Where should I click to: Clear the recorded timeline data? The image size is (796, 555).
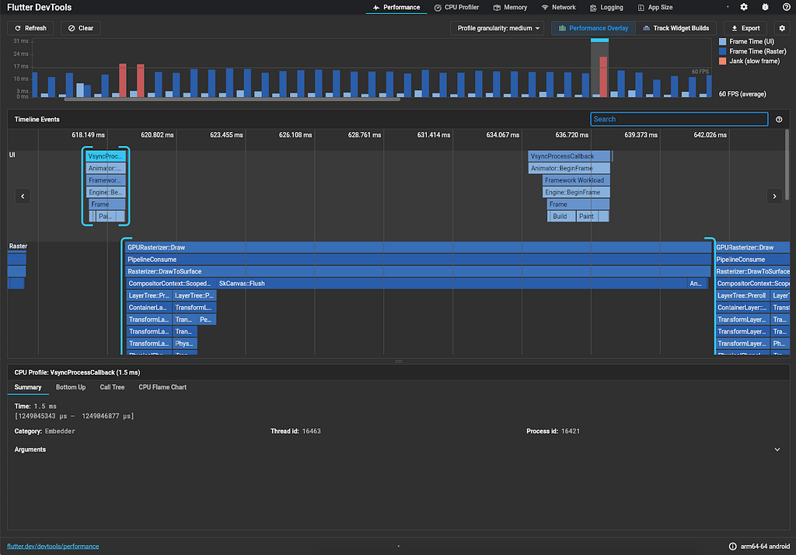click(x=80, y=28)
